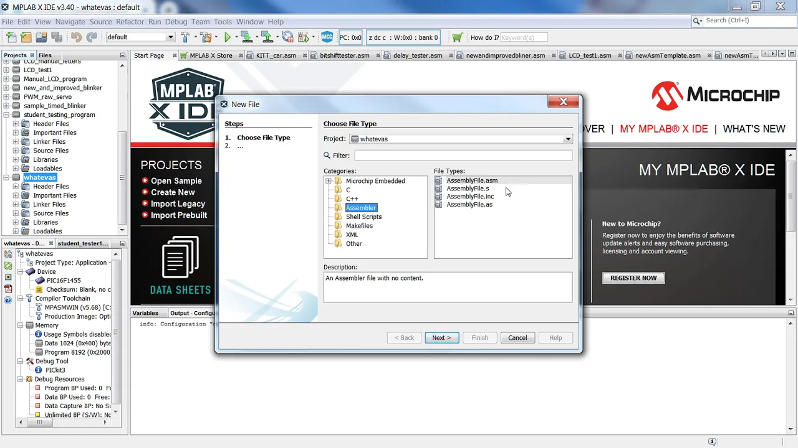
Task: Click the Filter text field in dialog
Action: coord(463,156)
